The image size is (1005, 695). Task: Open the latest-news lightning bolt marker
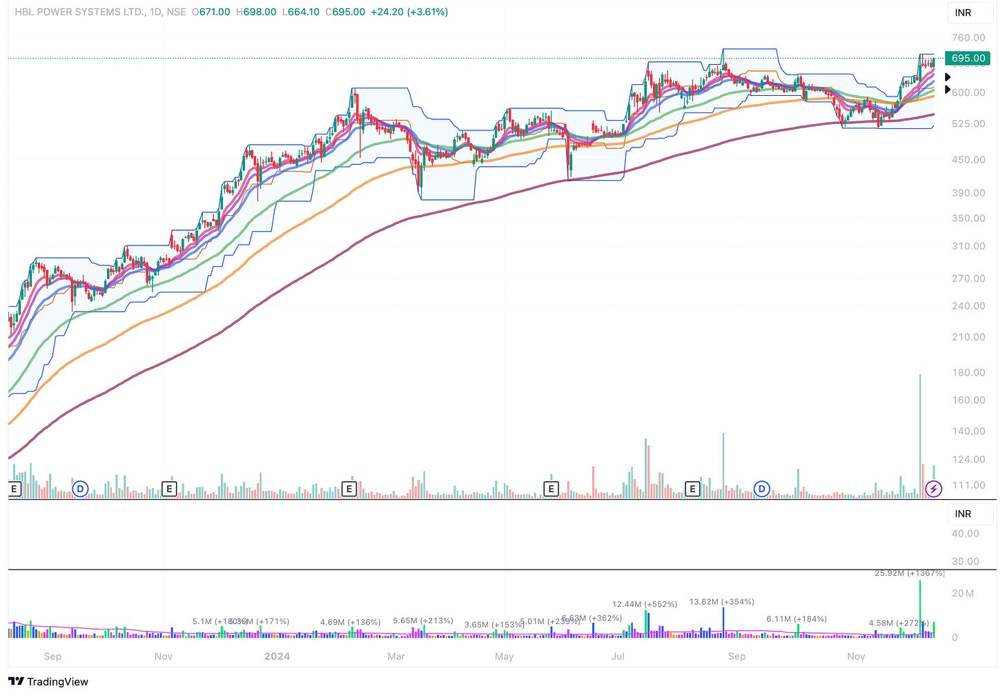tap(933, 490)
